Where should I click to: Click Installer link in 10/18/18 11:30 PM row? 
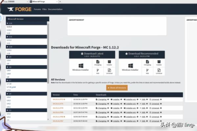(x=116, y=104)
